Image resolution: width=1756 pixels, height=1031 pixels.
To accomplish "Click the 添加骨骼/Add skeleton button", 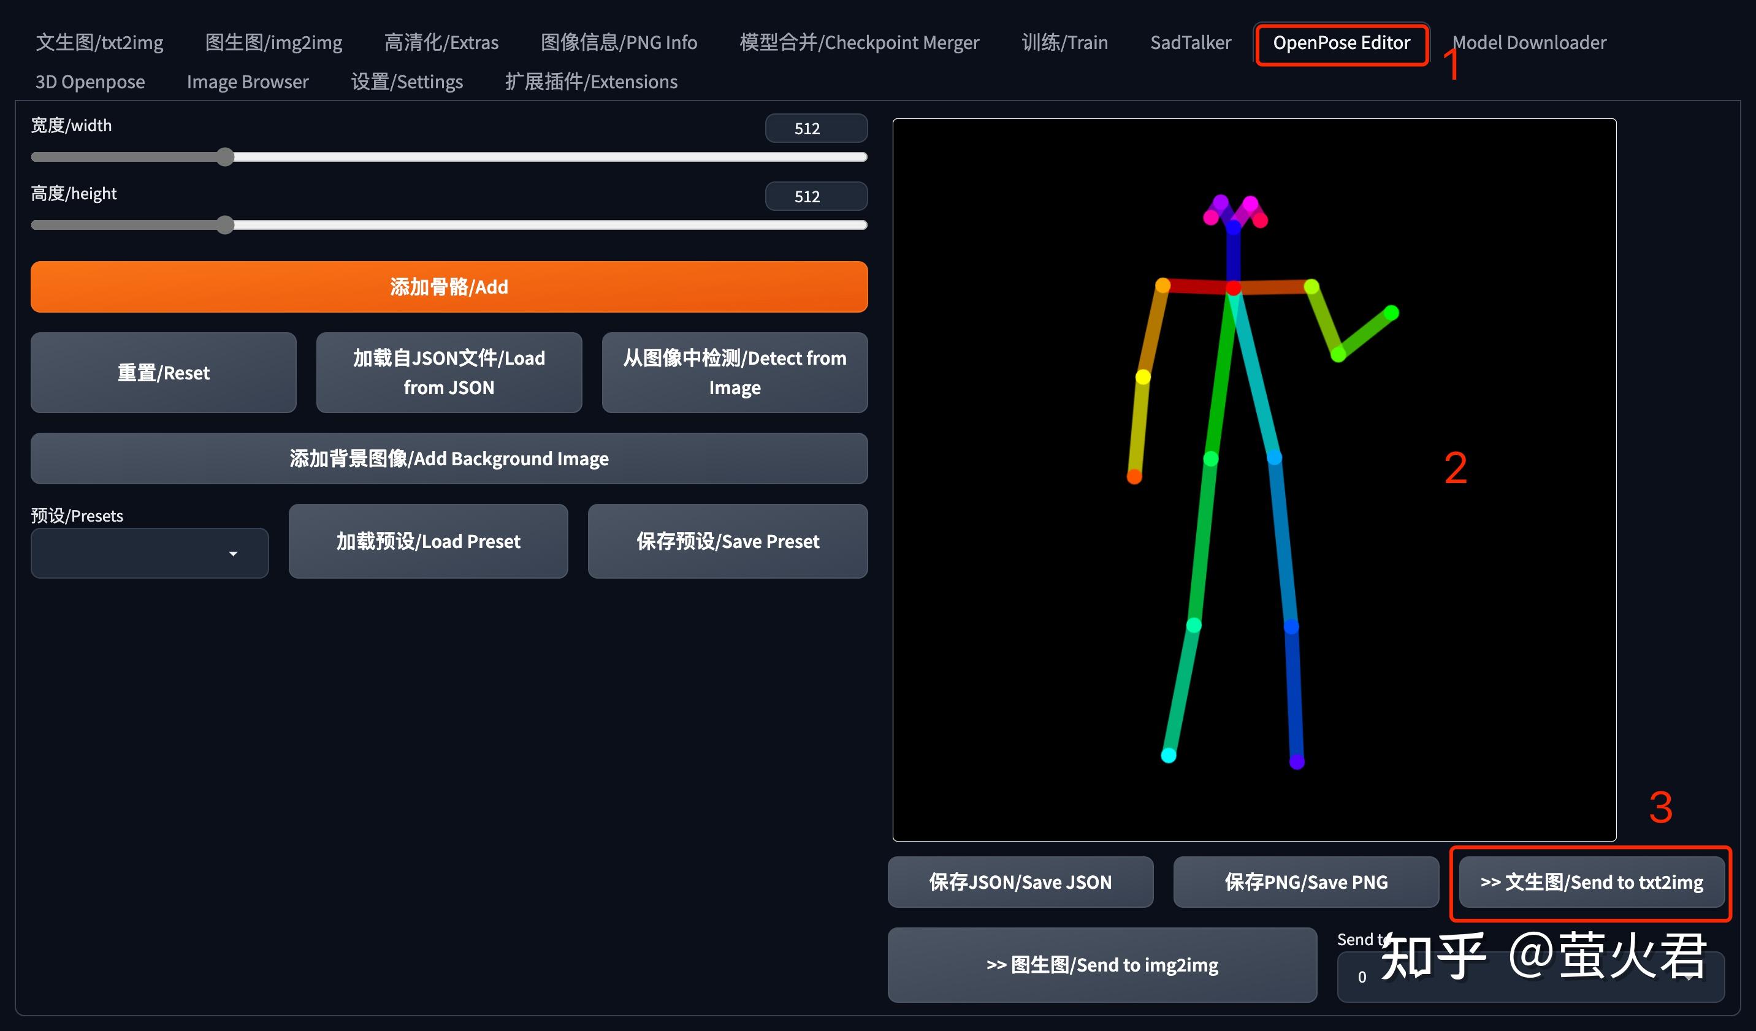I will tap(448, 286).
